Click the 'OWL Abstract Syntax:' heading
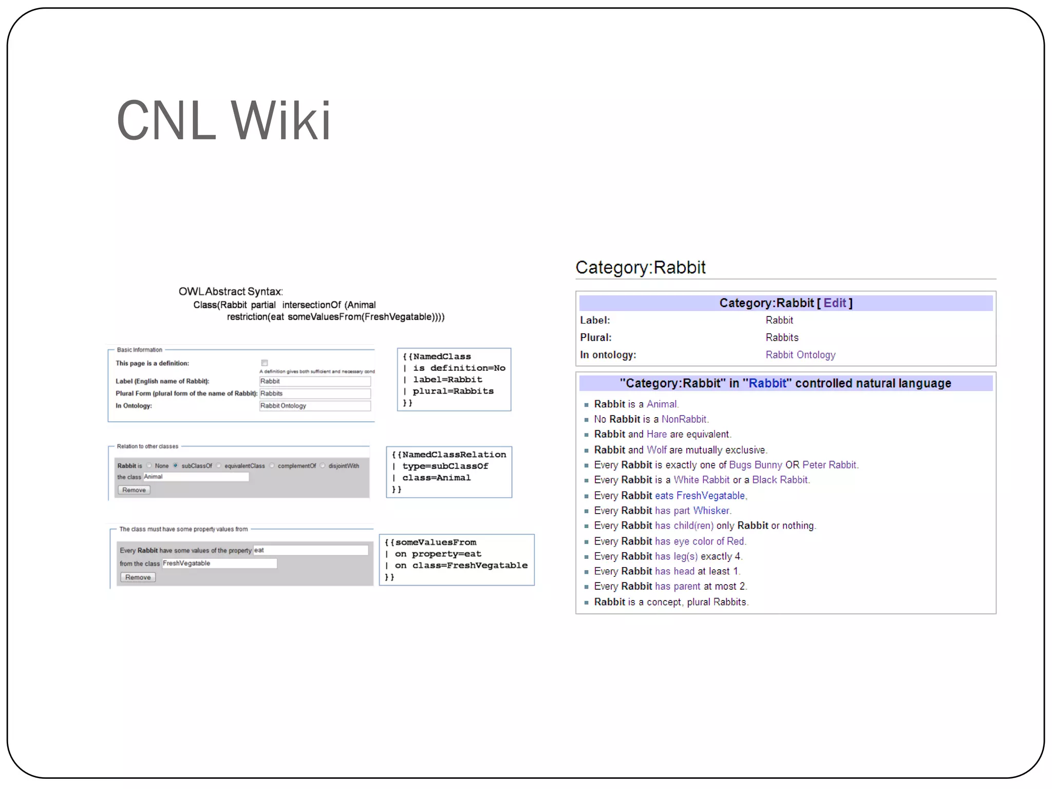This screenshot has height=789, width=1052. pos(231,292)
